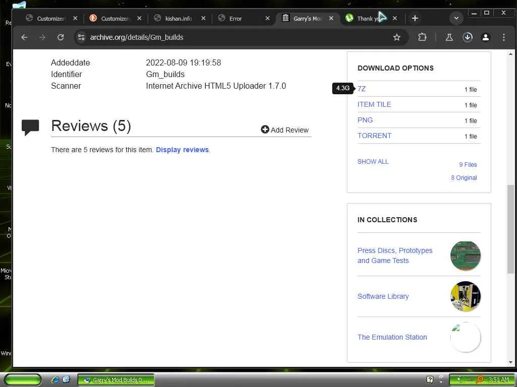Open the PNG download option
The image size is (517, 387).
tap(365, 120)
